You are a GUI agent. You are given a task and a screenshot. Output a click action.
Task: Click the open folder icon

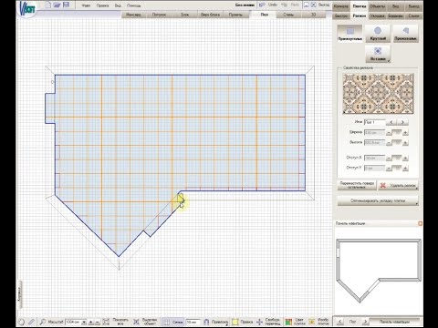coord(57,5)
